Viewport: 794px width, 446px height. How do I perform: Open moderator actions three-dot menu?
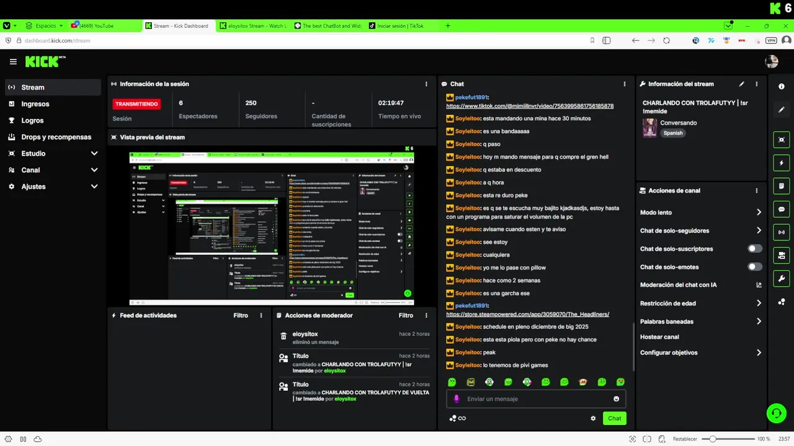[x=426, y=315]
